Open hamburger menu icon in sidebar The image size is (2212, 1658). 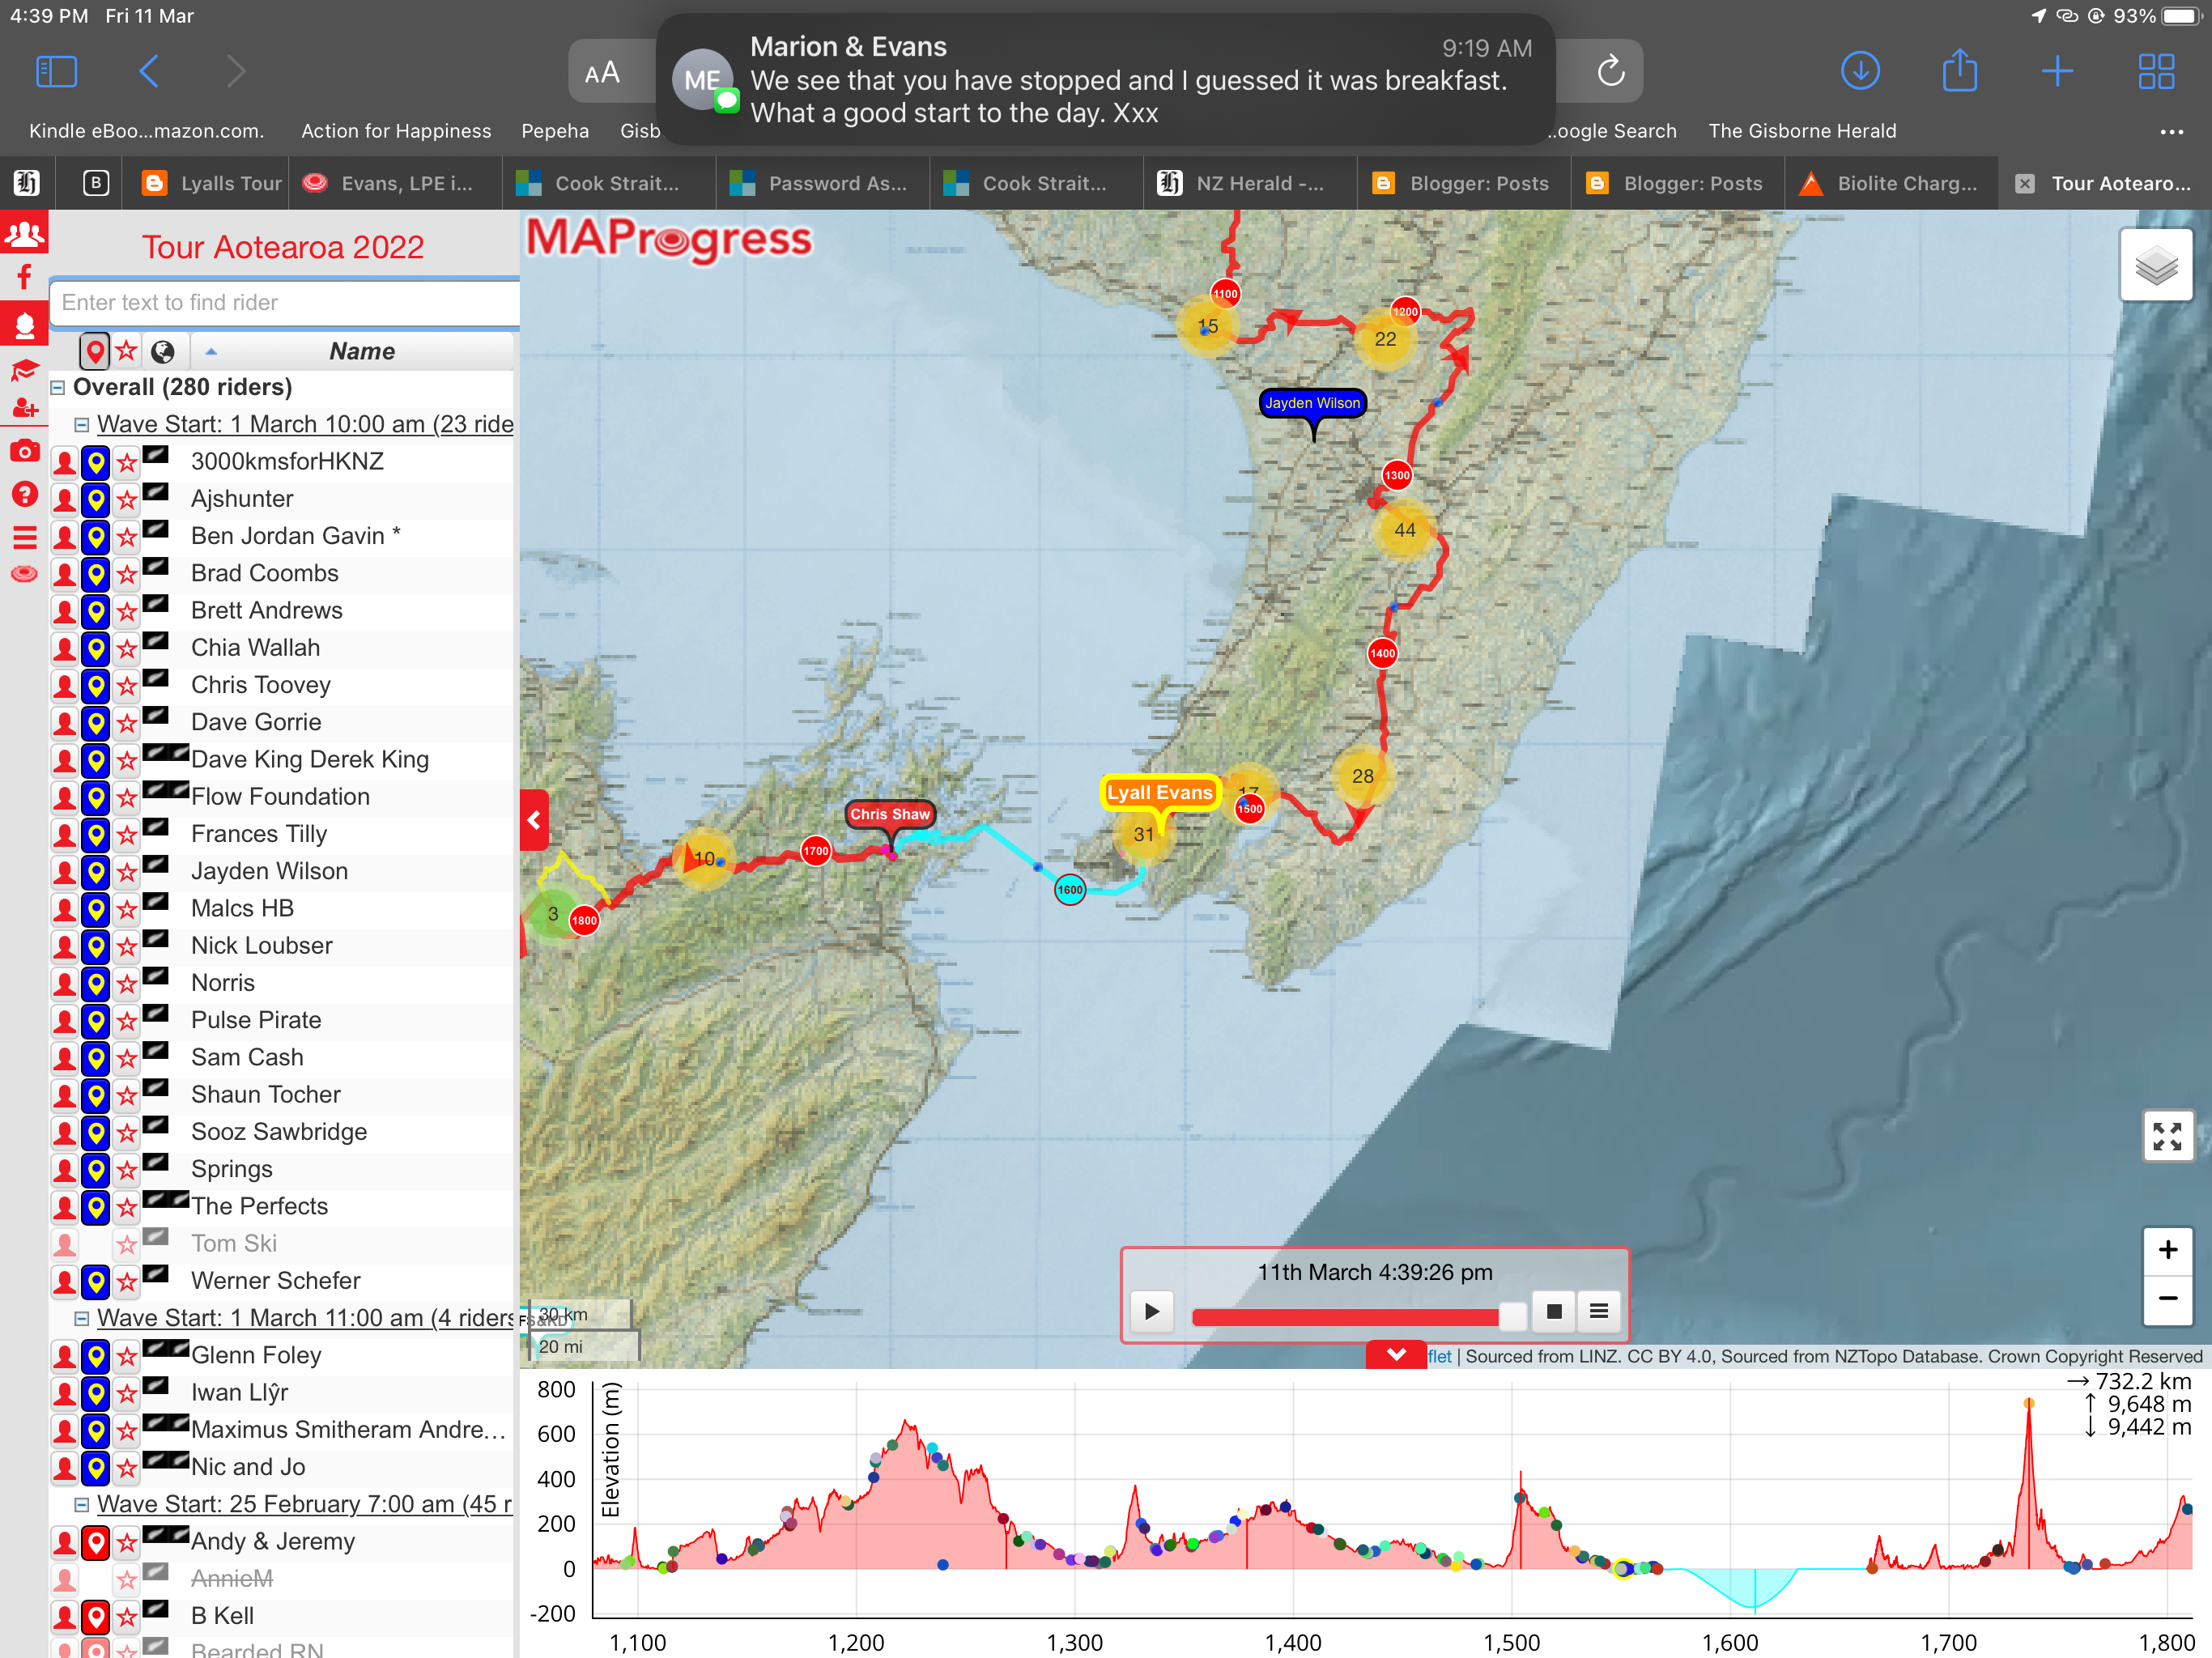[24, 538]
